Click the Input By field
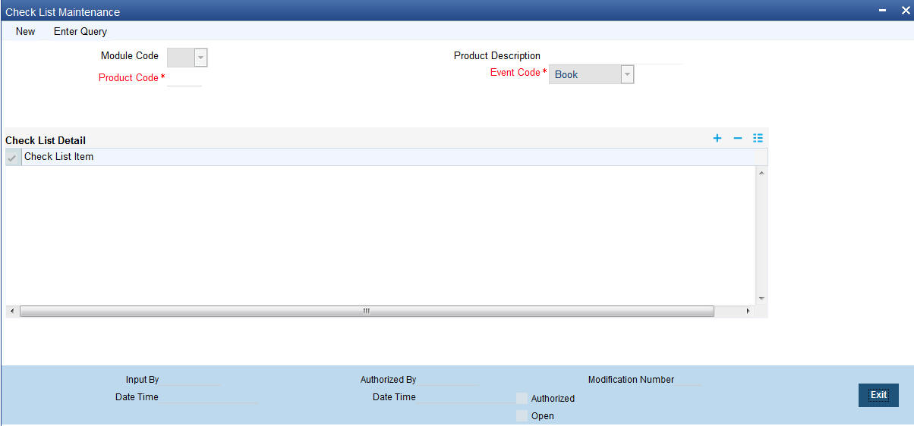The image size is (914, 426). 191,379
